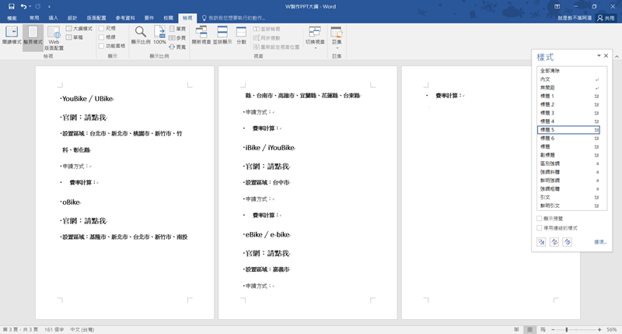The width and height of the screenshot is (622, 334).
Task: Open the Styles pane options dropdown arrow
Action: [x=599, y=56]
